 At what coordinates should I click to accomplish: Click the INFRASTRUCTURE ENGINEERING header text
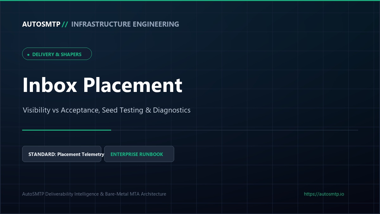point(125,24)
